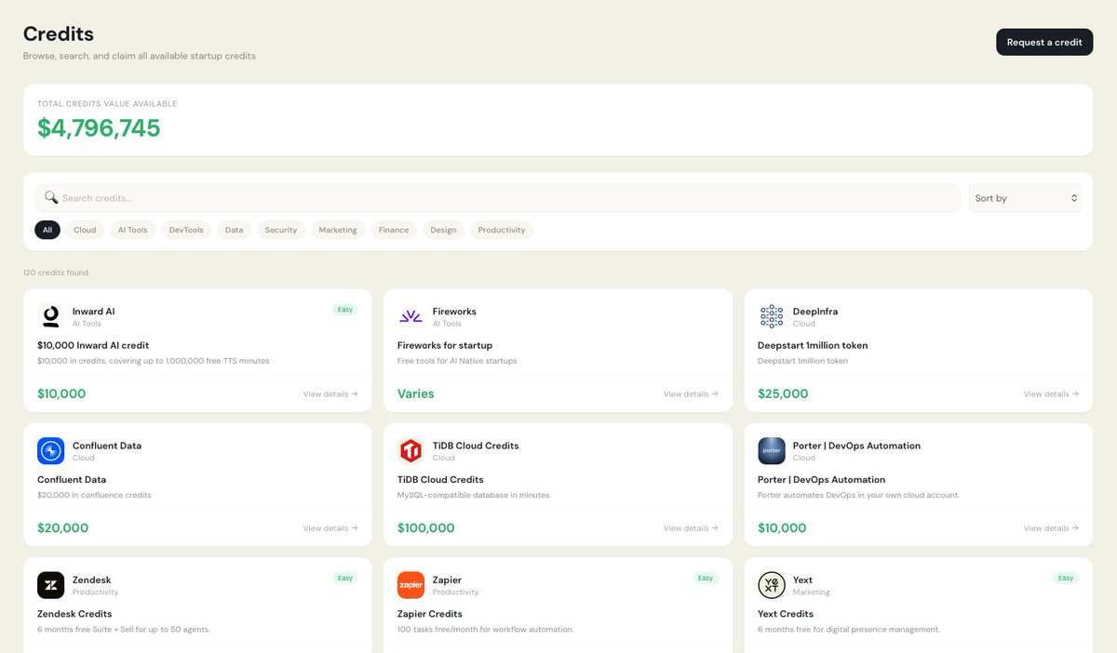Filter credits by Finance category
This screenshot has height=653, width=1117.
coord(394,230)
